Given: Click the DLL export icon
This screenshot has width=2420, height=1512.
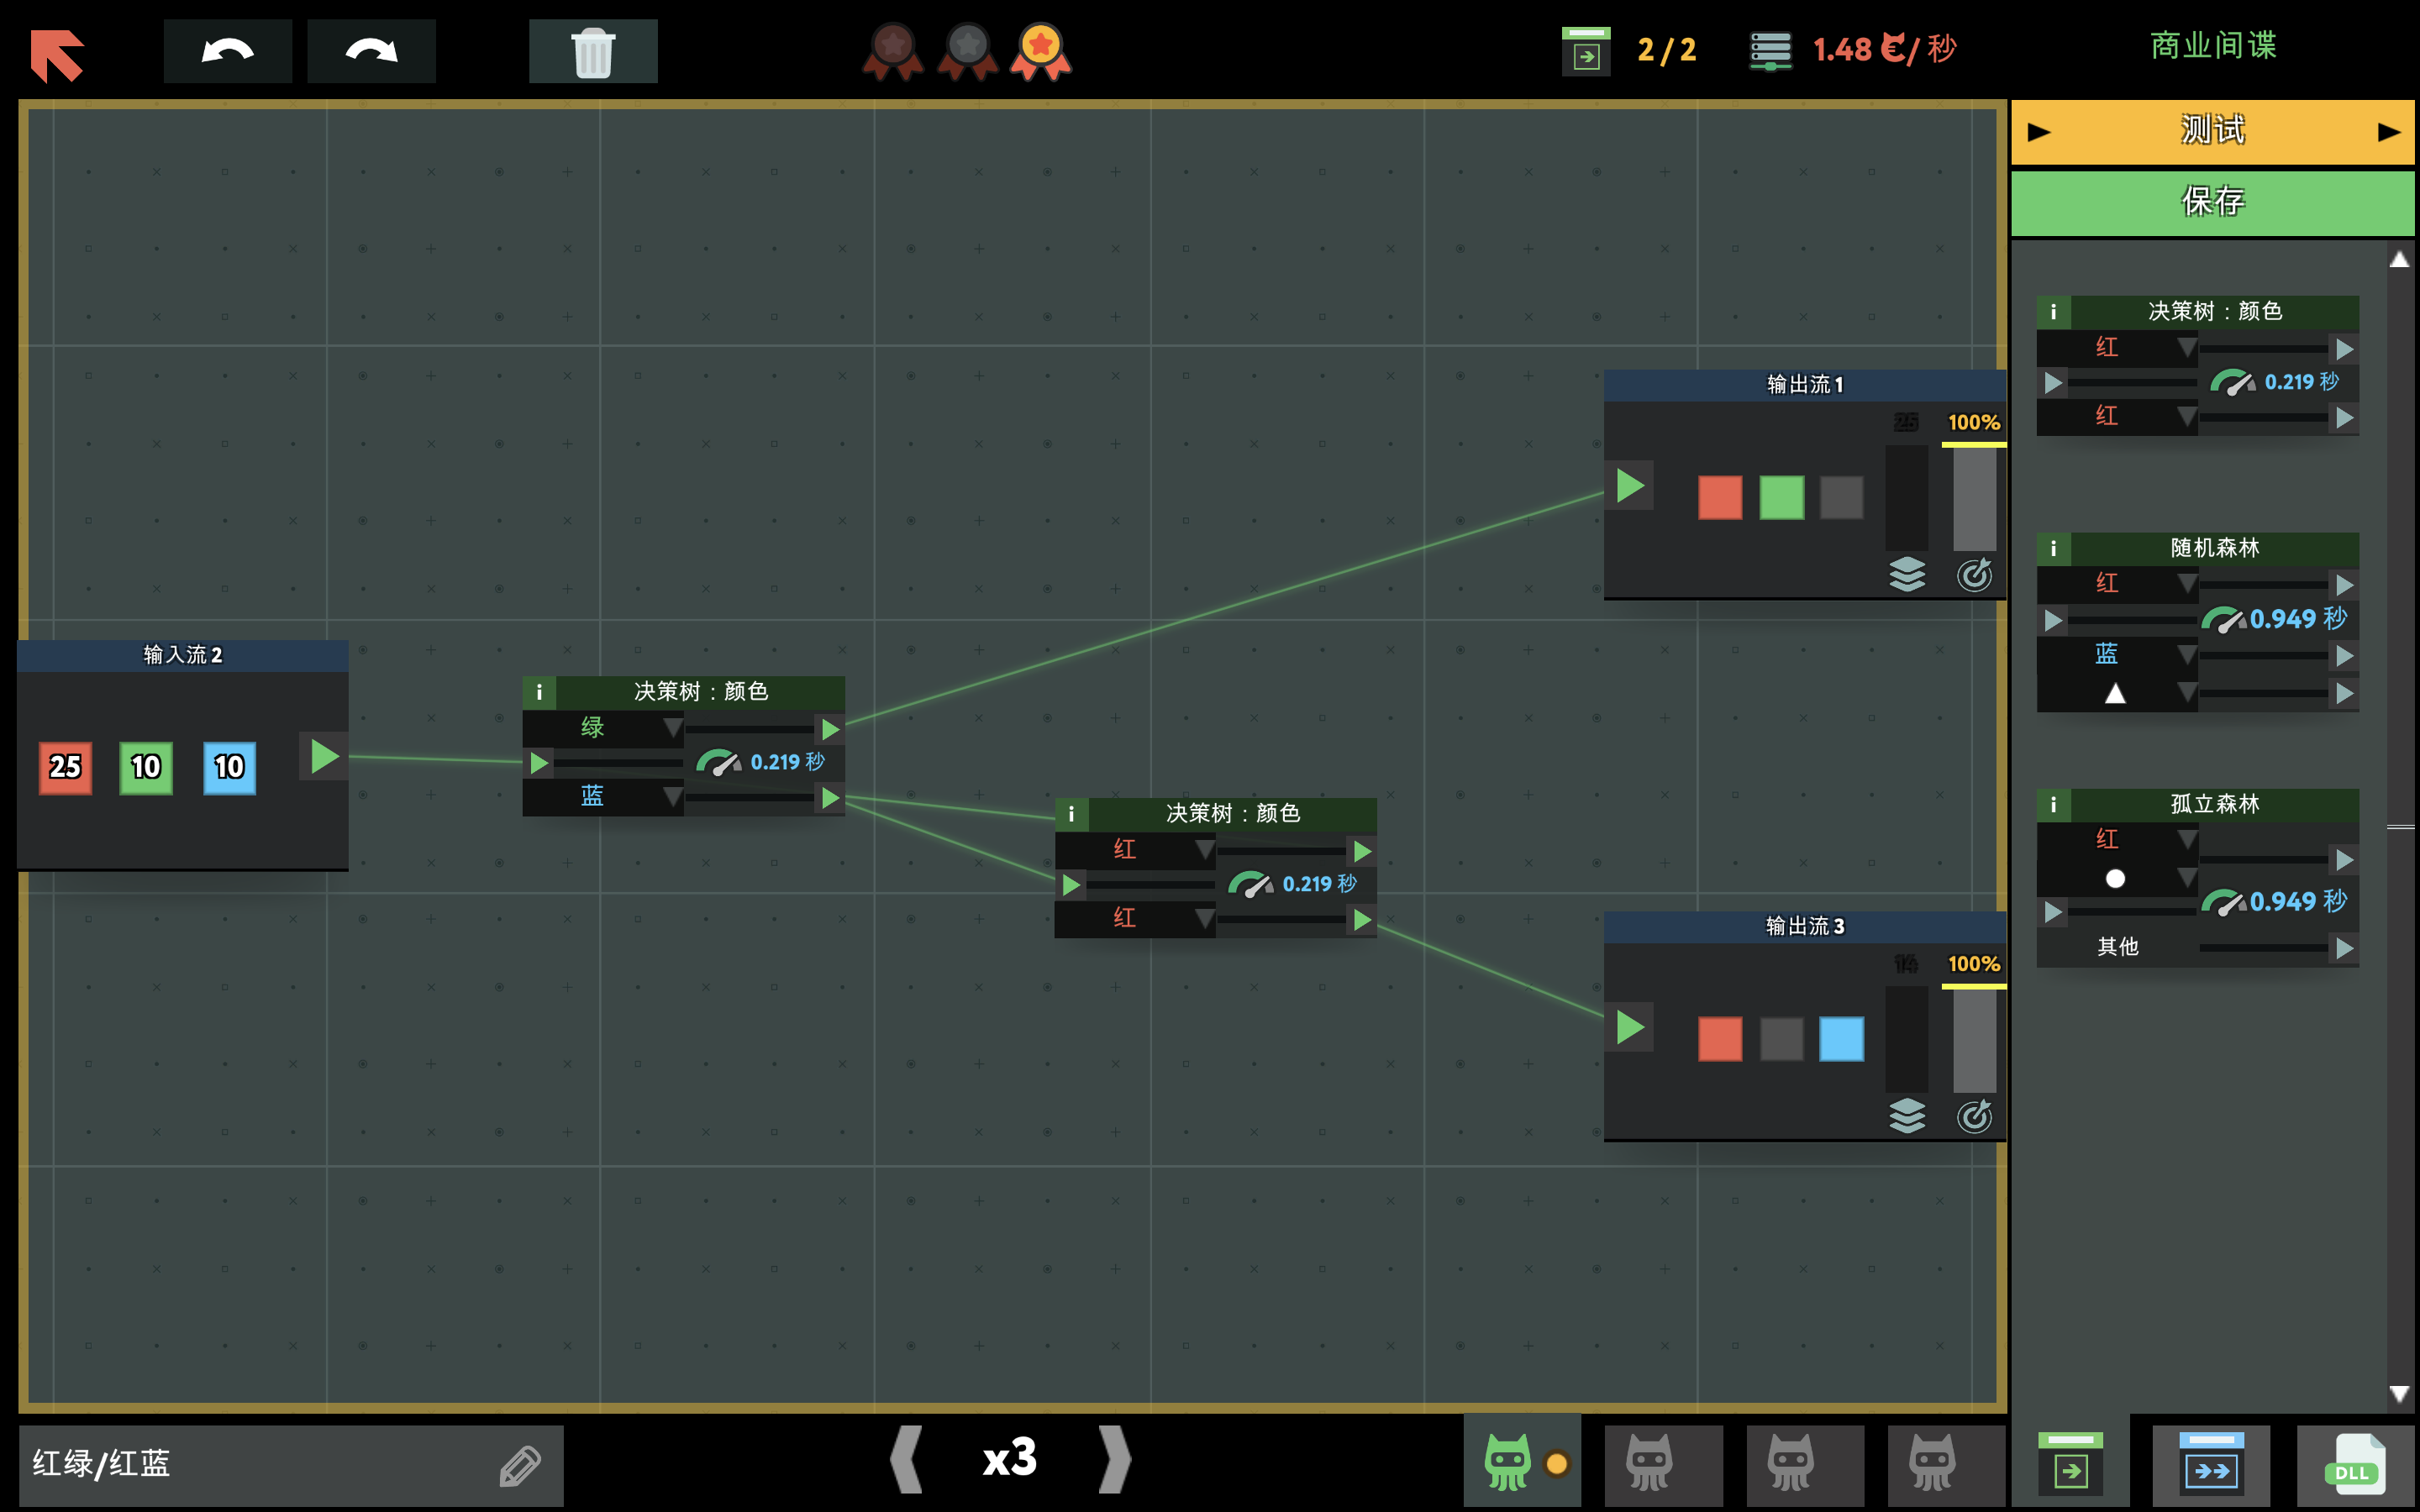Looking at the screenshot, I should pos(2353,1464).
